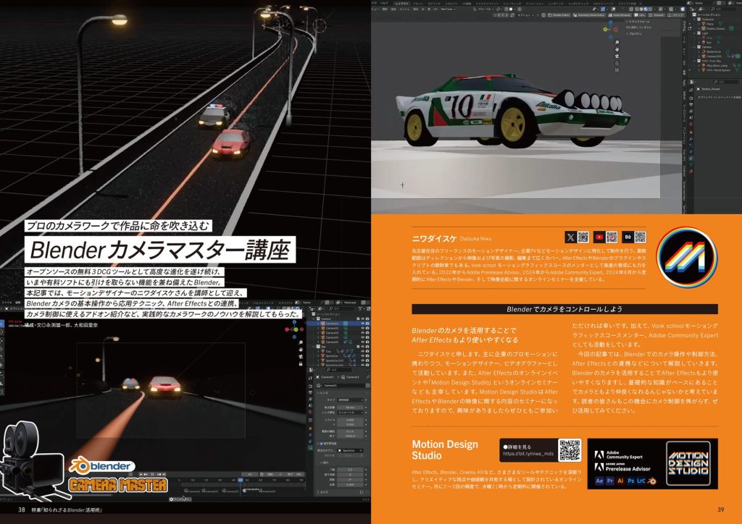Click the timeline playhead at frame 45
The width and height of the screenshot is (742, 524).
[x=241, y=480]
